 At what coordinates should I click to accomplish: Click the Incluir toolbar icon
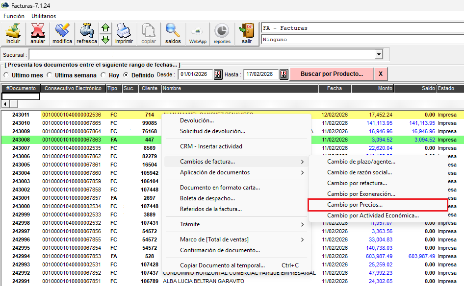tap(13, 34)
